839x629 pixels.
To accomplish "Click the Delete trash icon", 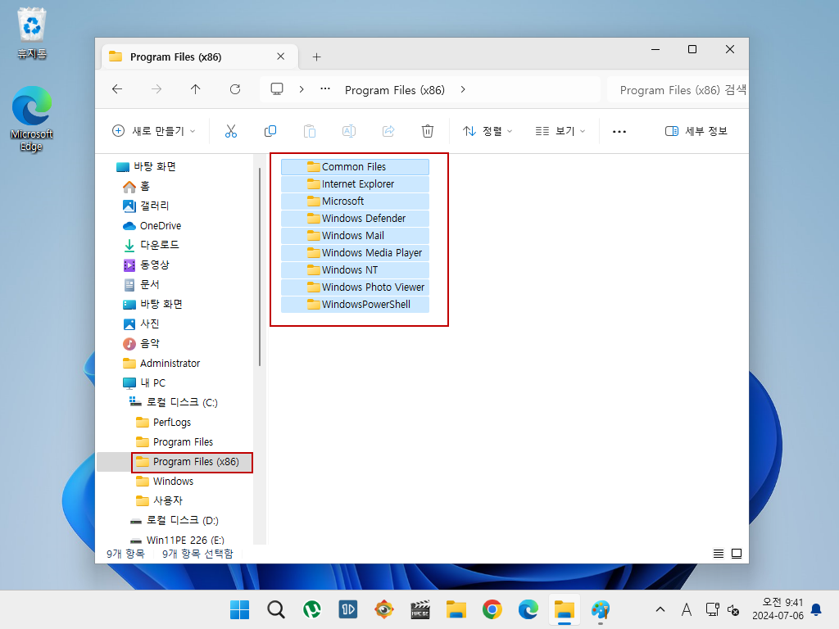I will [428, 131].
